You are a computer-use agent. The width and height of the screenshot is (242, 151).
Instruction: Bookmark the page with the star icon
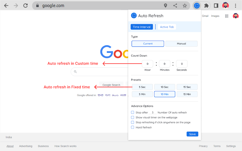coord(185,6)
